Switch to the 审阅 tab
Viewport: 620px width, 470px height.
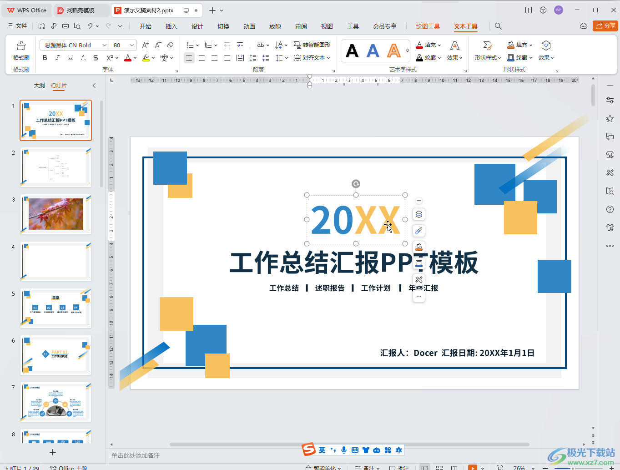(x=301, y=26)
